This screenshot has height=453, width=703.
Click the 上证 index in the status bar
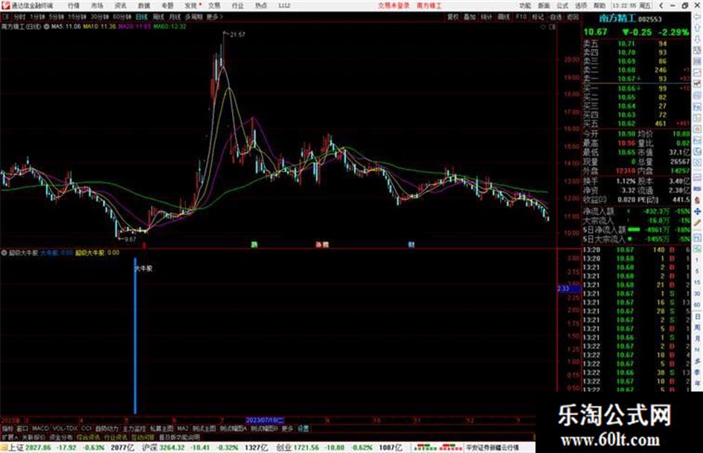(16, 448)
